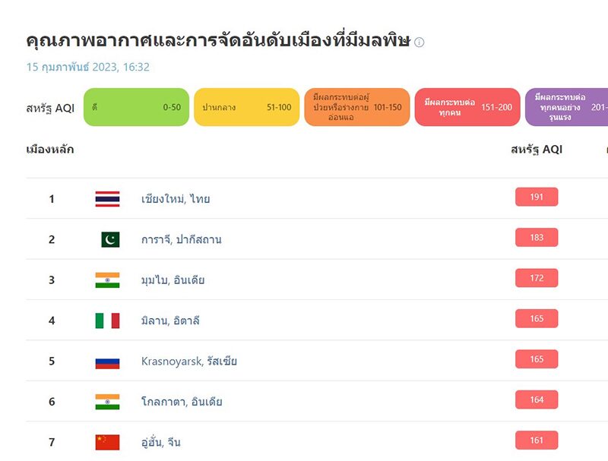Click the 161 AQI badge for Wuhan
608x461 pixels.
tap(537, 440)
